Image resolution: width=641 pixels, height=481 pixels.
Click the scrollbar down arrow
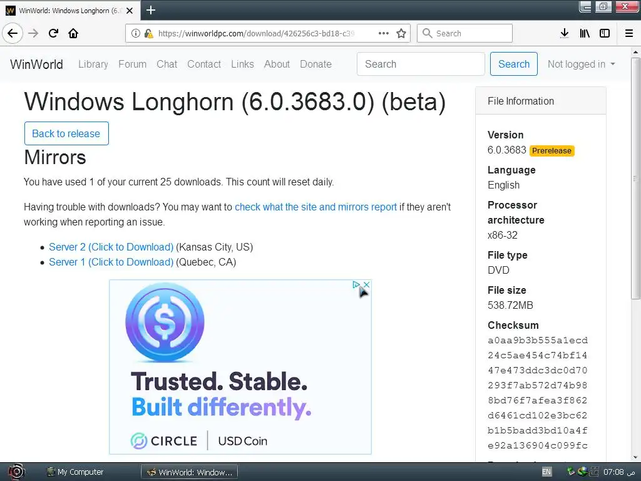tap(635, 457)
